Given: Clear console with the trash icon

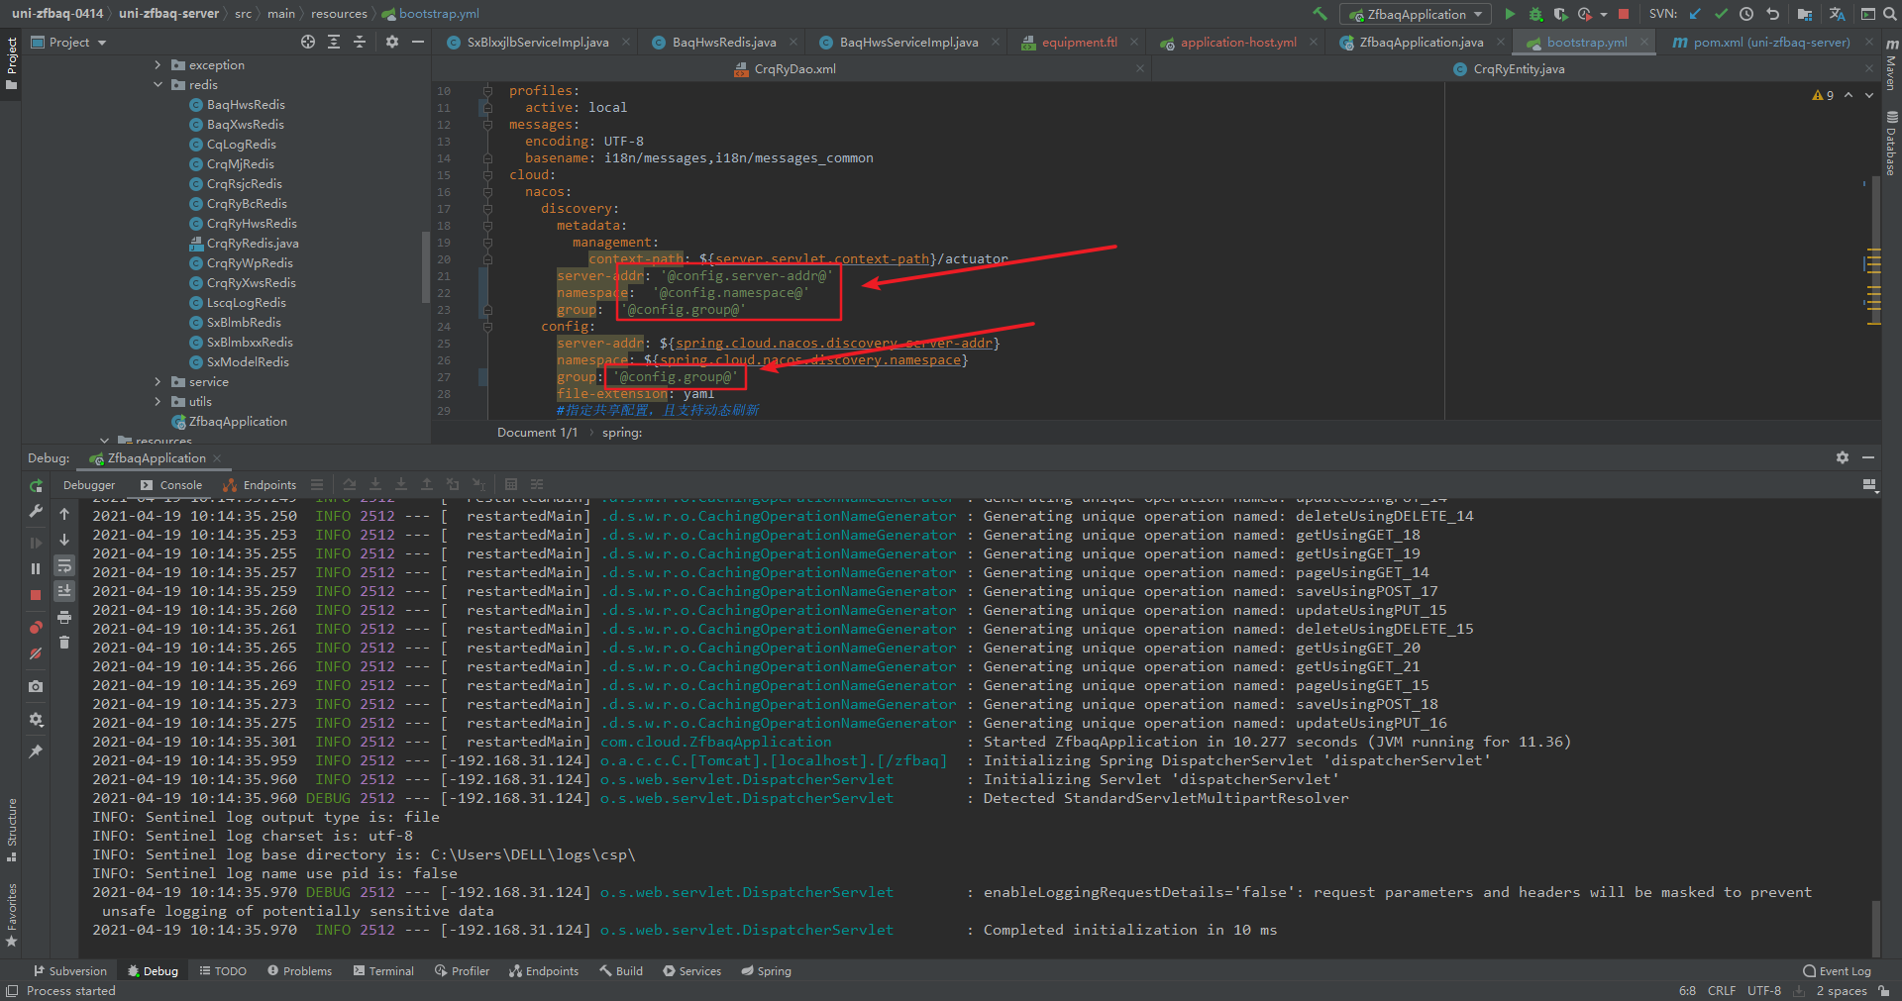Looking at the screenshot, I should 64,643.
